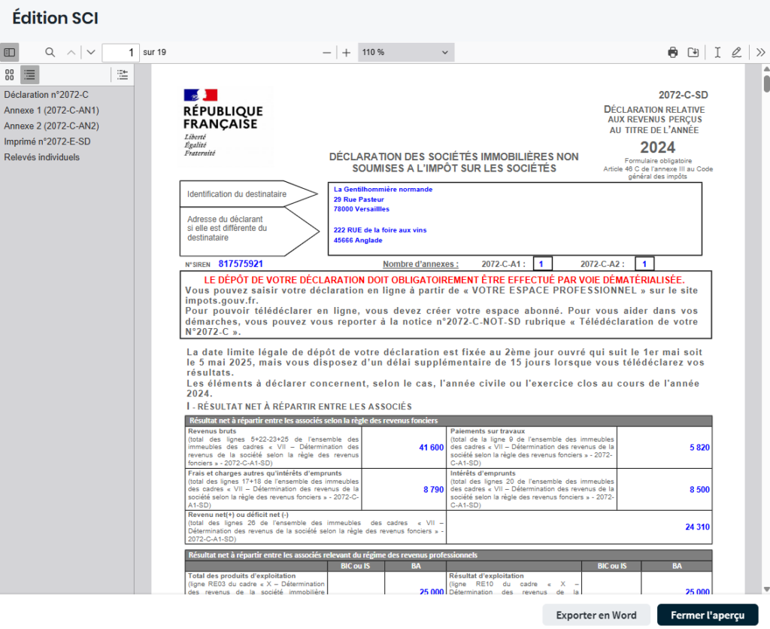The height and width of the screenshot is (629, 770).
Task: Open the outline options icon in sidebar
Action: tap(123, 74)
